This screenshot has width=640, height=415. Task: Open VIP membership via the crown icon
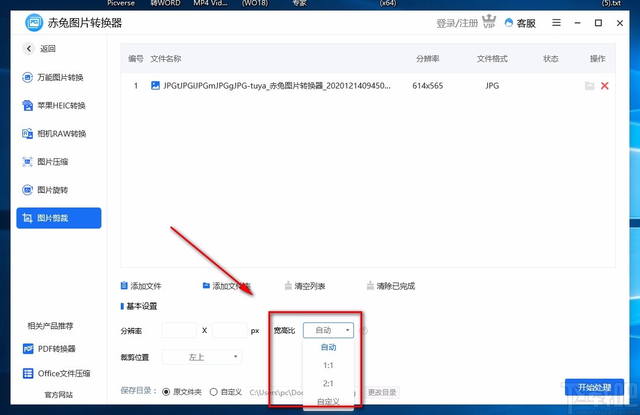point(489,22)
